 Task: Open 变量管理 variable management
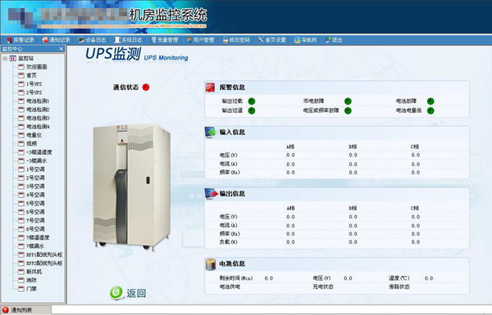(165, 40)
